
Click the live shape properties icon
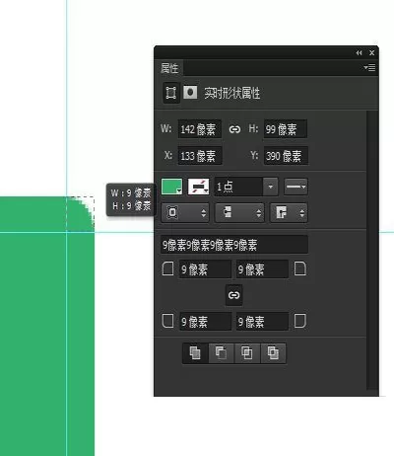171,93
